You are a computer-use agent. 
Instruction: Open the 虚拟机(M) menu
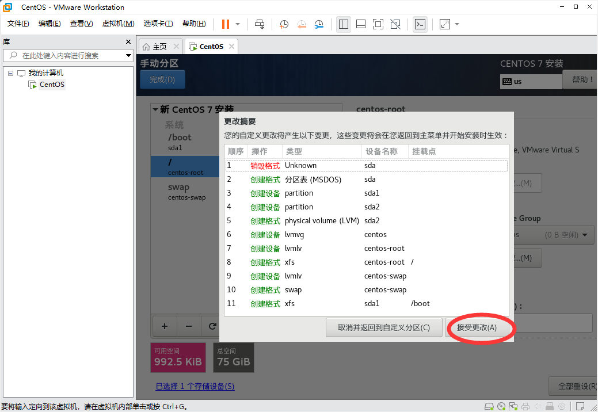pyautogui.click(x=118, y=24)
